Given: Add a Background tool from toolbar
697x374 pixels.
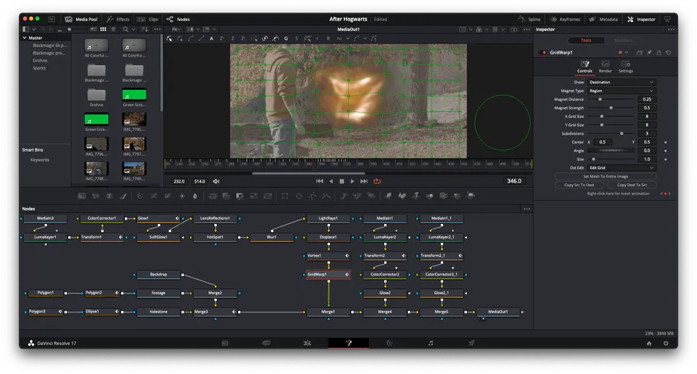Looking at the screenshot, I should coord(81,196).
